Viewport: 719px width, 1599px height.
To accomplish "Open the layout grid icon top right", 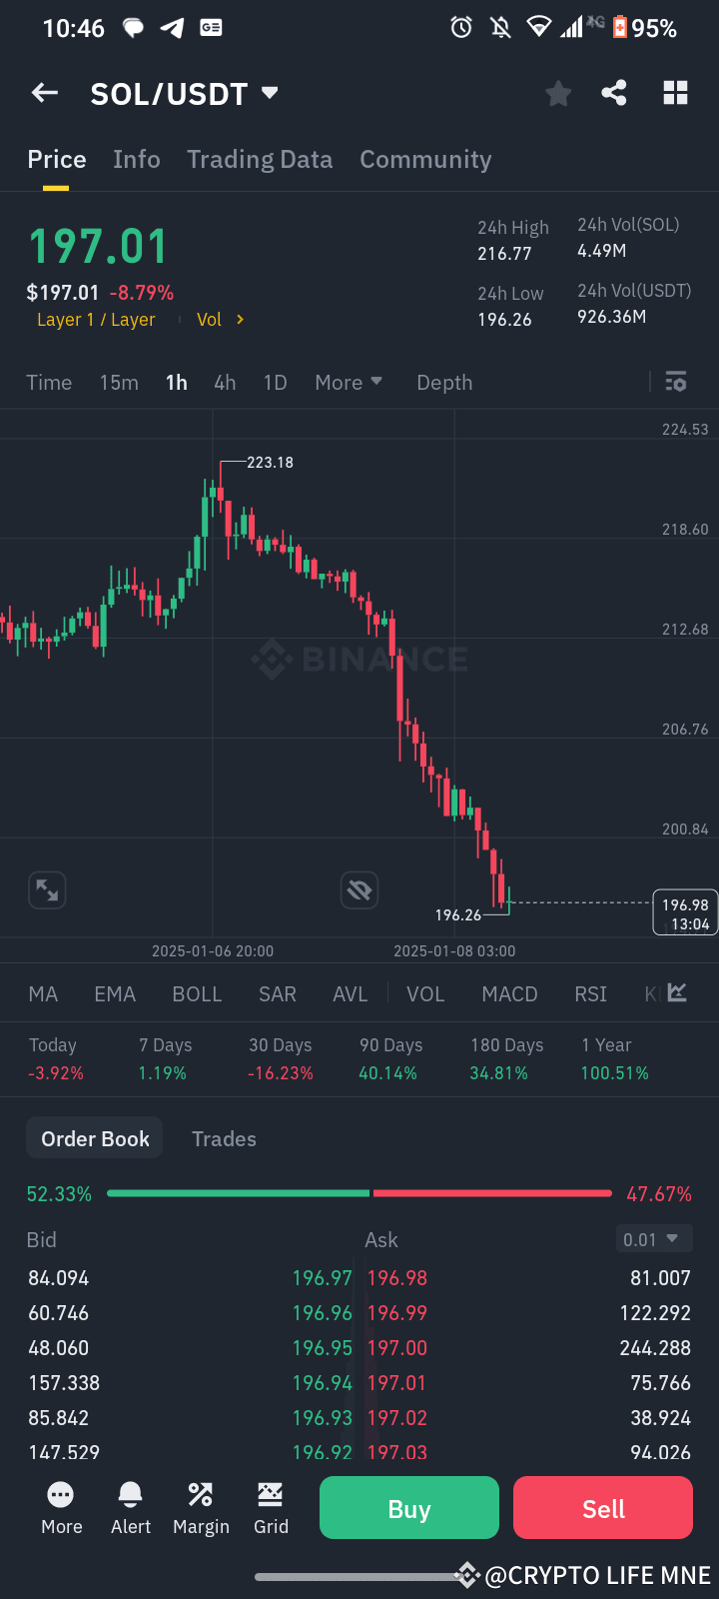I will (x=675, y=92).
